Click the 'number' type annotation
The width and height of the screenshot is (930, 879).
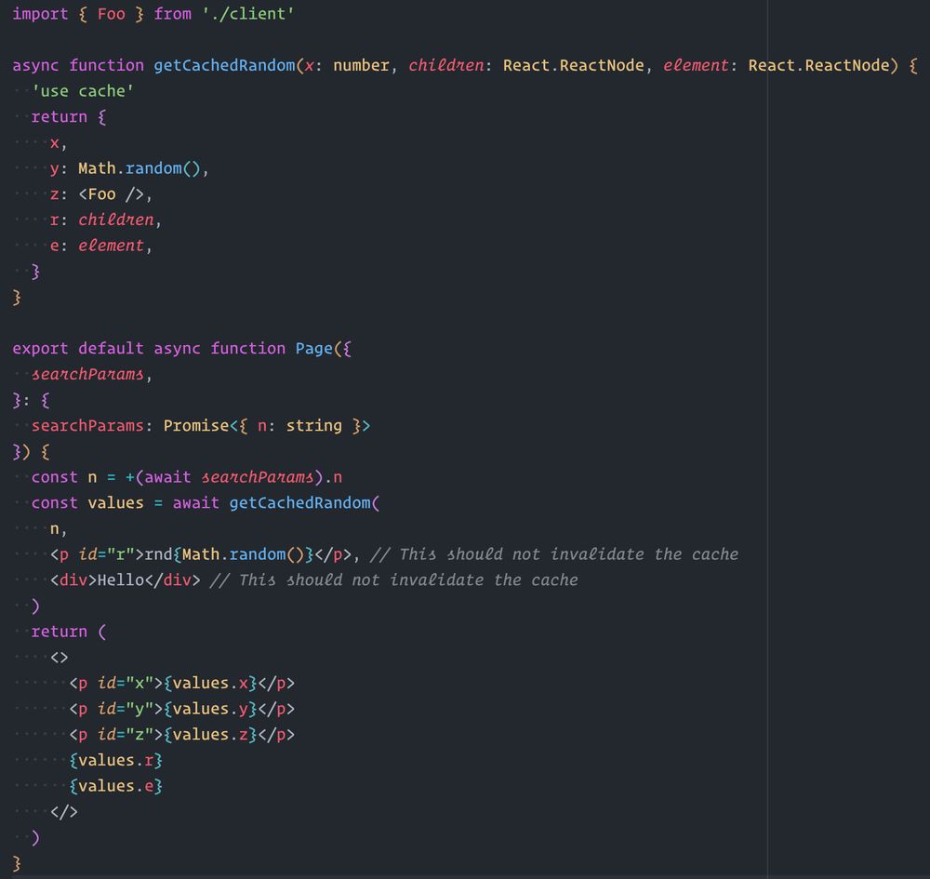pos(361,65)
